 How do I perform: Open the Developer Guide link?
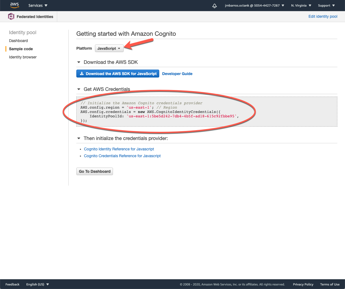coord(177,74)
